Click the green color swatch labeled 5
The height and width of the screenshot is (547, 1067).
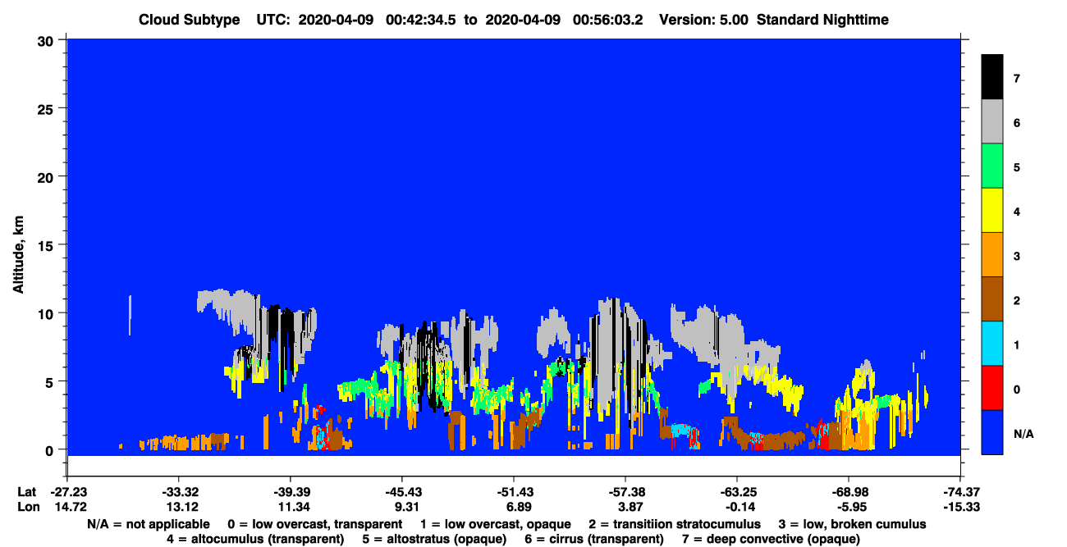tap(992, 166)
